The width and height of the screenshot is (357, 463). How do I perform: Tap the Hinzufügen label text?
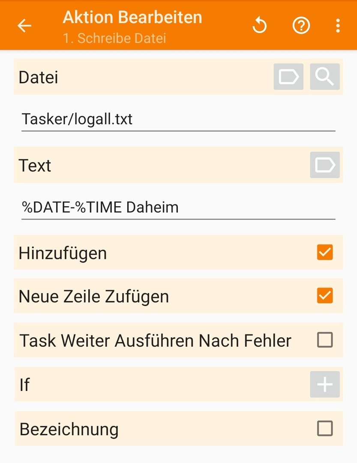pos(63,253)
